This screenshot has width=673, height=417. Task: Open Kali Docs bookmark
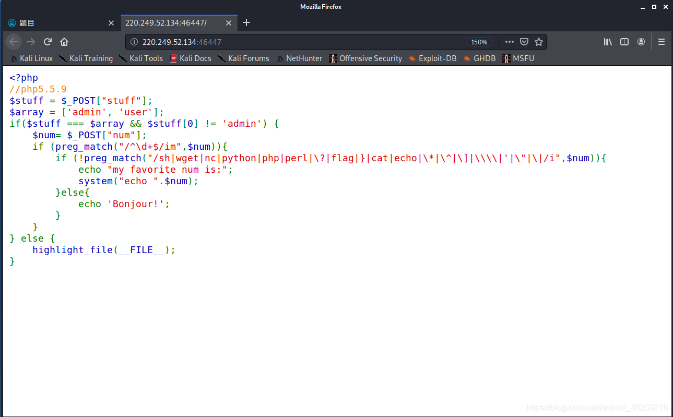point(191,58)
